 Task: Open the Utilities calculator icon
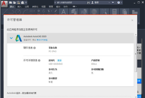[x=114, y=12]
